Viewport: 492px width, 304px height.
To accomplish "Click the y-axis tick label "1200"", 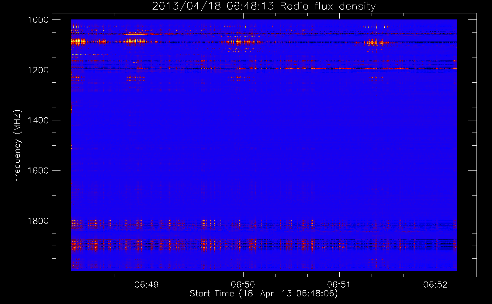I will tap(38, 70).
